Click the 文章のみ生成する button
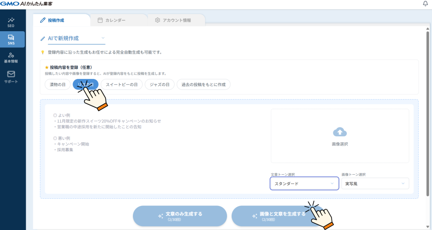 180,216
